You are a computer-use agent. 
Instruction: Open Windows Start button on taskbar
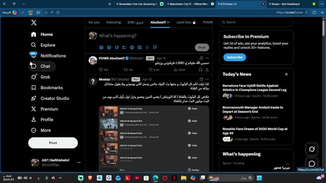[259, 178]
